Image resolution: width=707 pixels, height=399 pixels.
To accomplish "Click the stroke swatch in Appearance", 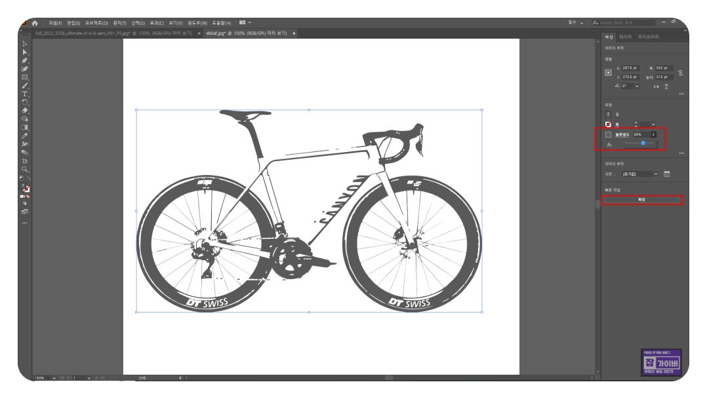I will [x=608, y=124].
